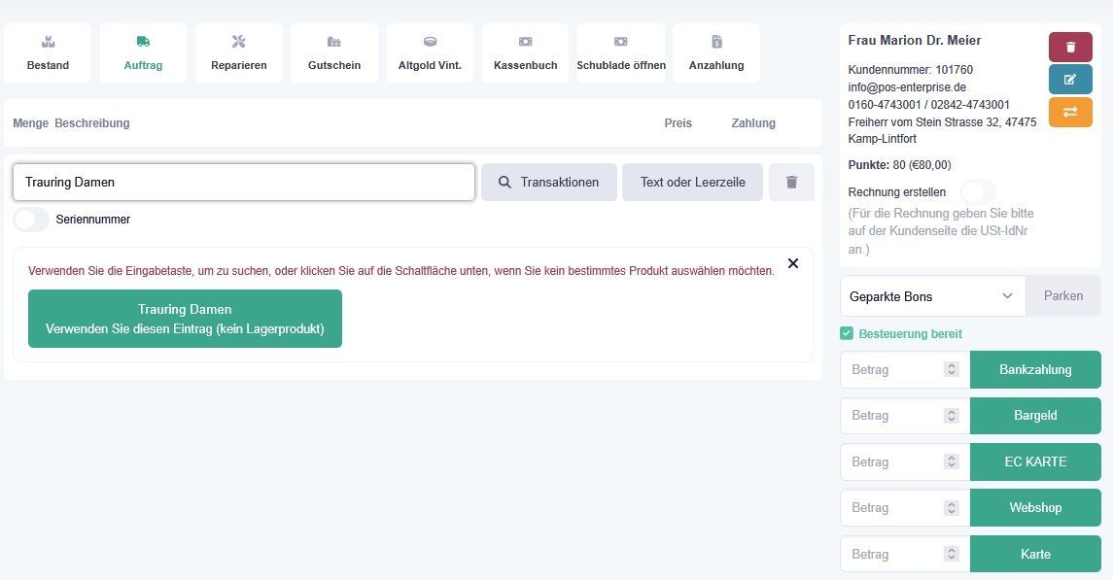Click the grey trash icon beside Text oder Leerzeile

coord(791,183)
